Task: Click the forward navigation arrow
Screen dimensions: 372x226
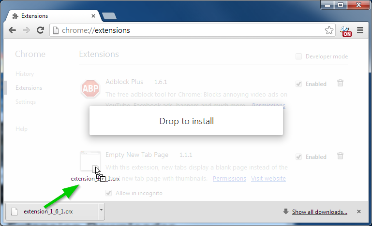Action: click(27, 30)
